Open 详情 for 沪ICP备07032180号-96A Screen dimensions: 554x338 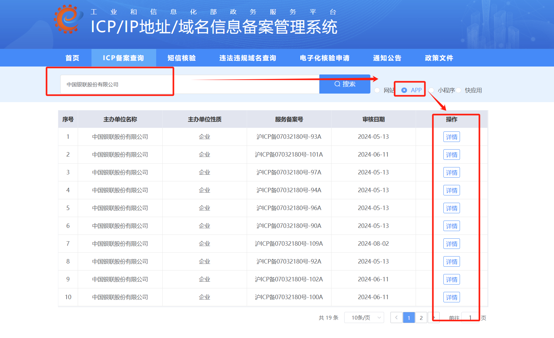452,208
